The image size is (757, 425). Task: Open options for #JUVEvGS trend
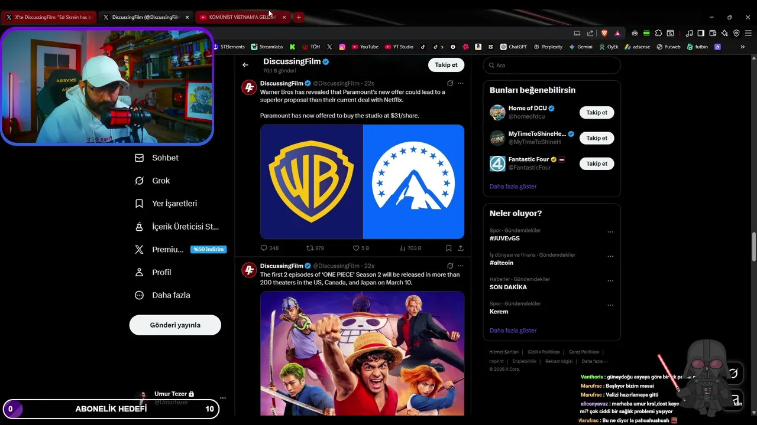pos(610,232)
